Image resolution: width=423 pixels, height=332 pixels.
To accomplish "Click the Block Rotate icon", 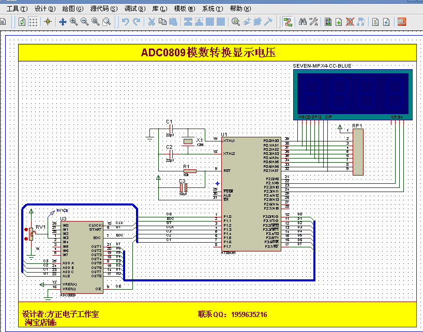I will pyautogui.click(x=210, y=22).
